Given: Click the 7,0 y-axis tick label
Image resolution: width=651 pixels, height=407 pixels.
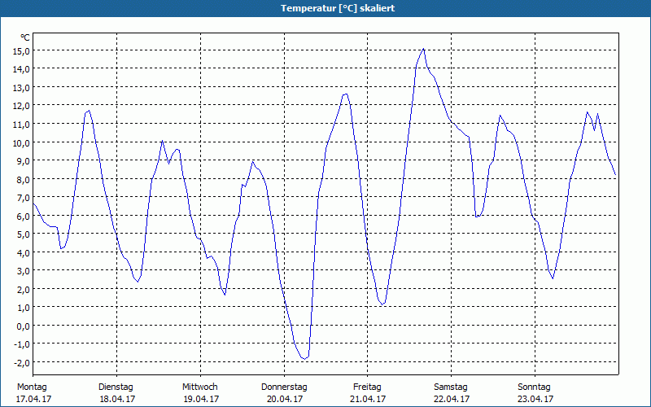Looking at the screenshot, I should (22, 197).
